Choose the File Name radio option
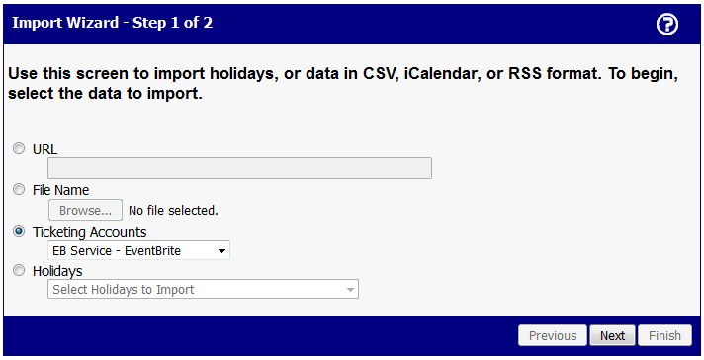704x360 pixels. [19, 190]
